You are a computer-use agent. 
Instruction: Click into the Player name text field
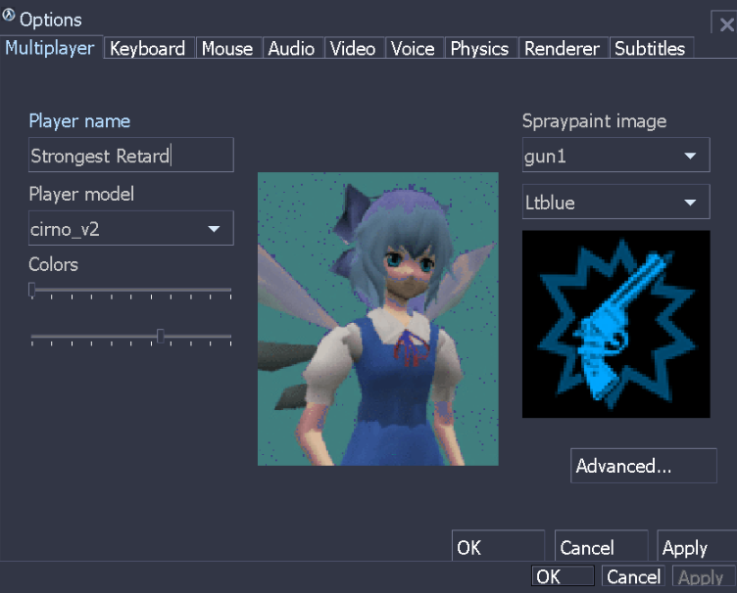pyautogui.click(x=131, y=155)
